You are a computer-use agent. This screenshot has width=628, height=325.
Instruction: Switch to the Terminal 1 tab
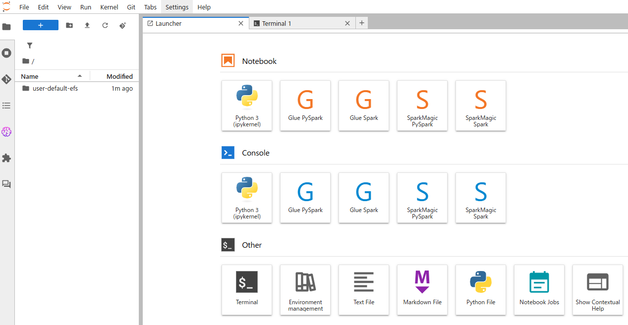click(277, 23)
